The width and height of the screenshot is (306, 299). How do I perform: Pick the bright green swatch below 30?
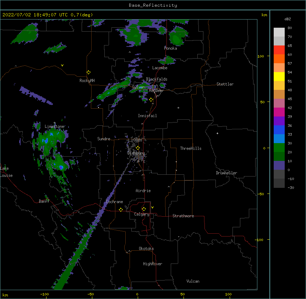coord(279,148)
